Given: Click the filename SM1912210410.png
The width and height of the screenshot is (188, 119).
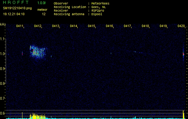Looking at the screenshot, I should click(x=17, y=8).
